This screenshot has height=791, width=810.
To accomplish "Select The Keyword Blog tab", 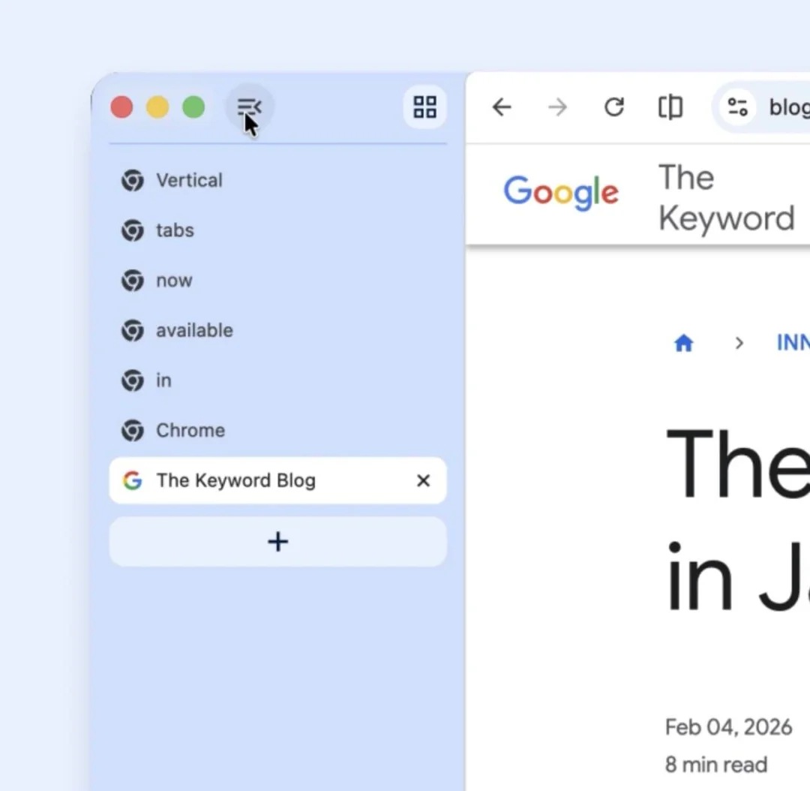I will (278, 480).
